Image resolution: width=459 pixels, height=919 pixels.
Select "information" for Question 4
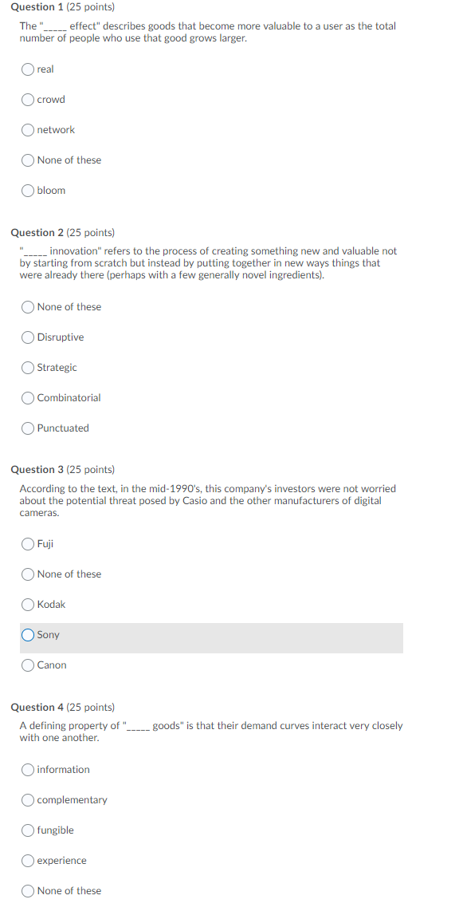click(27, 769)
